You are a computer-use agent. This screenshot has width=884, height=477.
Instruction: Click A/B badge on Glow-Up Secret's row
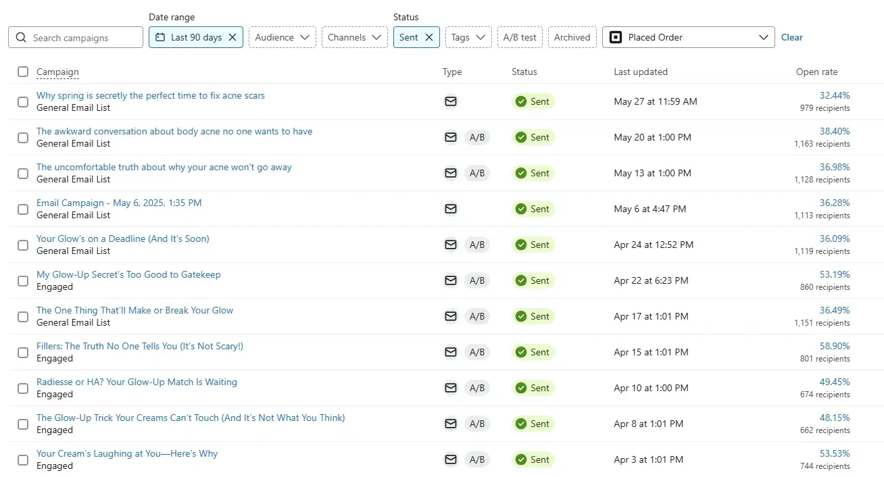coord(477,280)
